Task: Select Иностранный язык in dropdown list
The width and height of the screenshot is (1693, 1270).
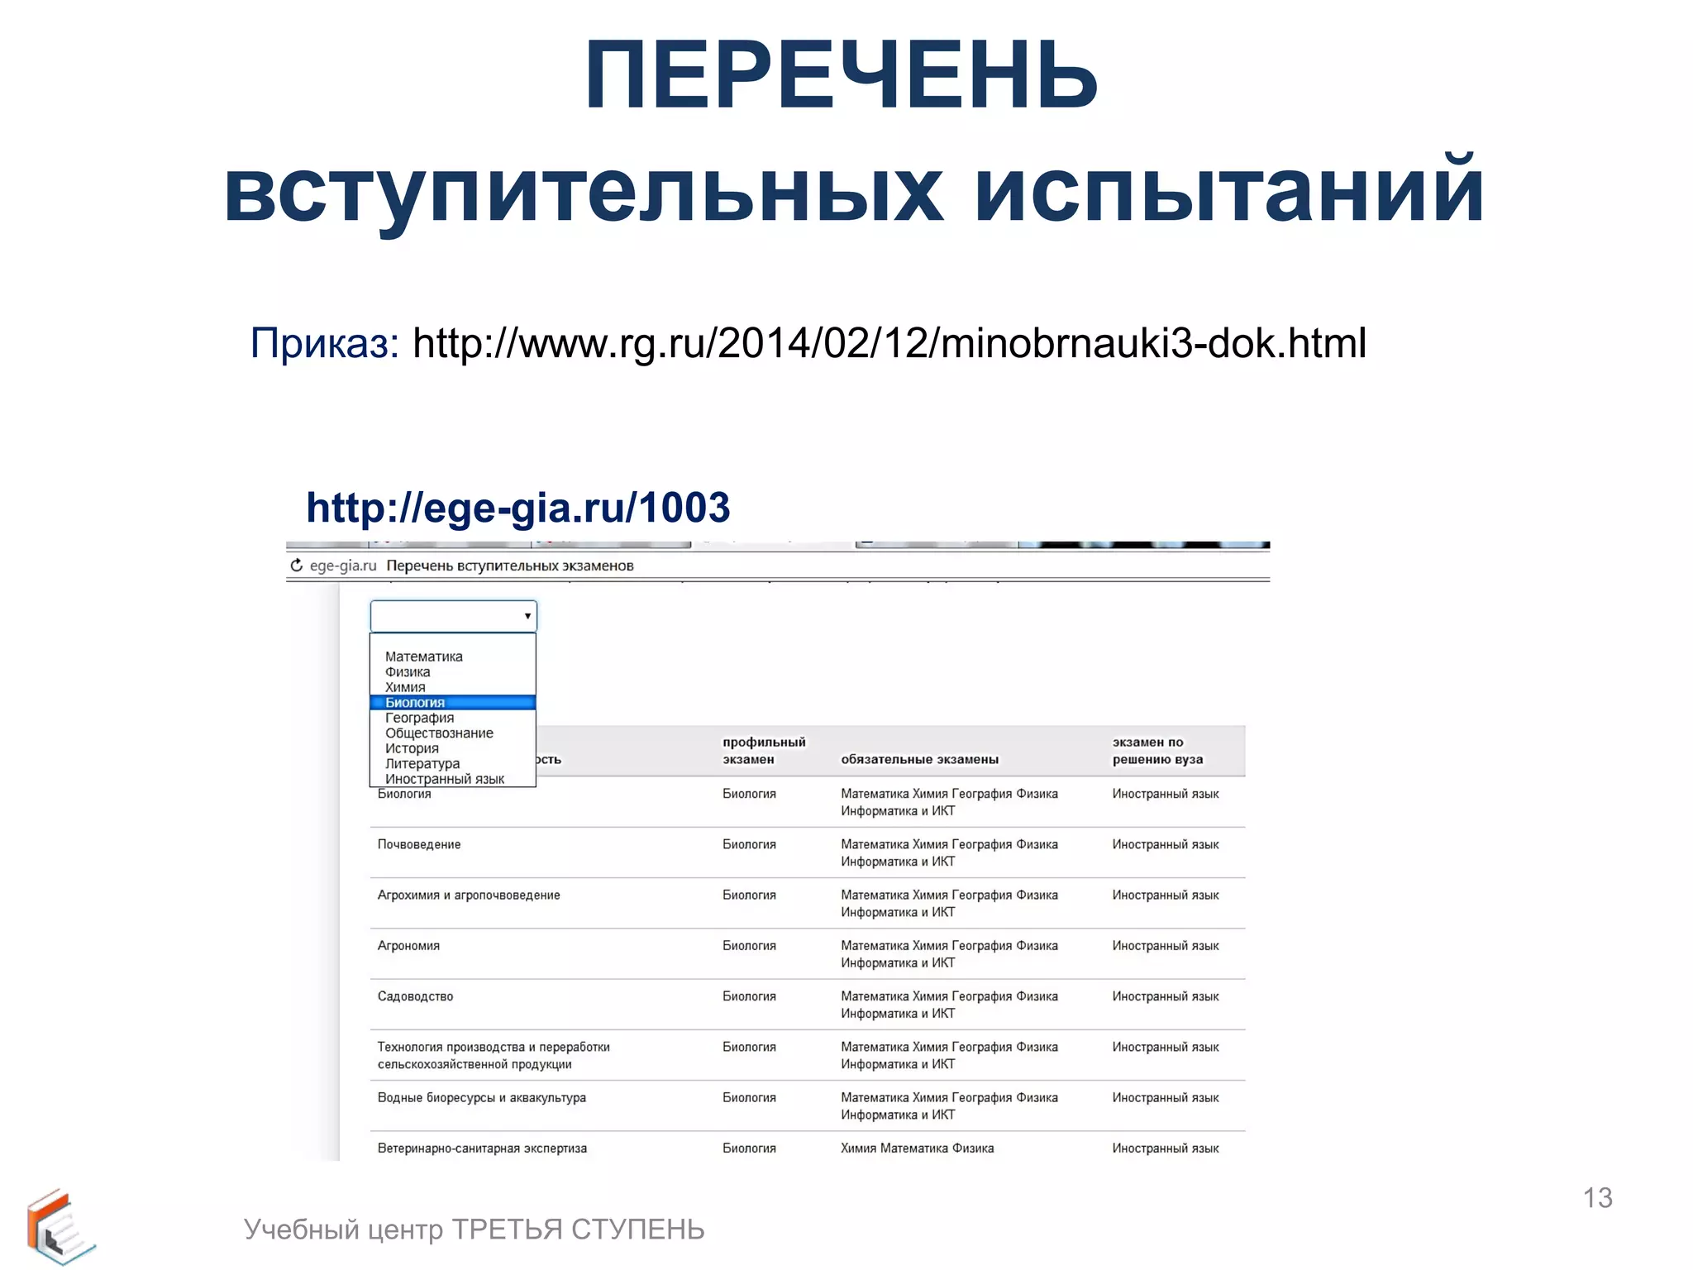Action: [445, 779]
